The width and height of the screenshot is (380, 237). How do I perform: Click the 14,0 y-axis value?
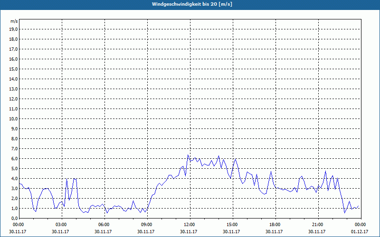[x=13, y=79]
